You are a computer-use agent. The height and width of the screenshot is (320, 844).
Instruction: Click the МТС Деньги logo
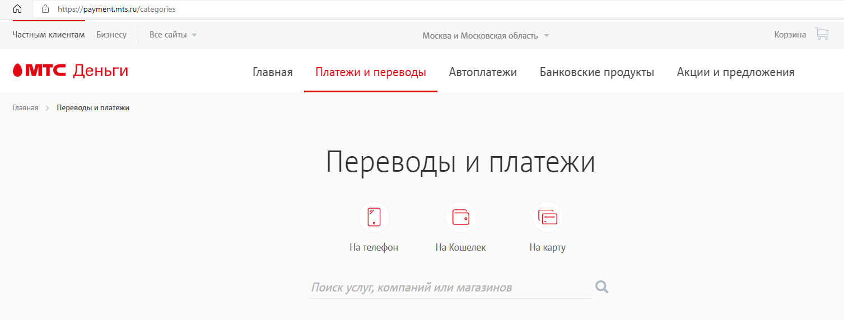click(x=71, y=70)
